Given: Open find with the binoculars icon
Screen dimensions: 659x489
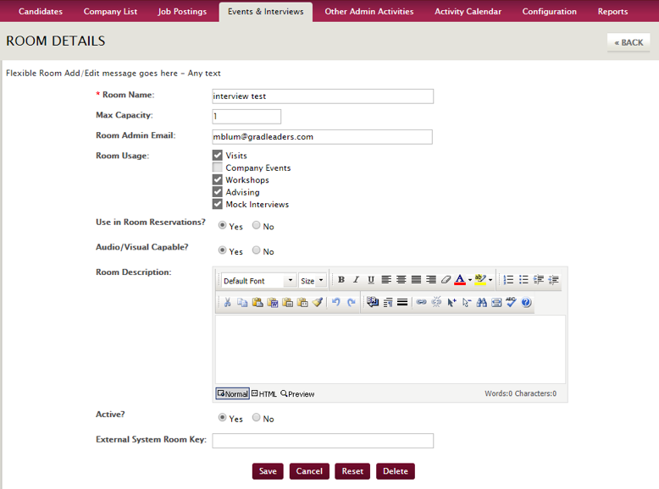Looking at the screenshot, I should [x=481, y=302].
